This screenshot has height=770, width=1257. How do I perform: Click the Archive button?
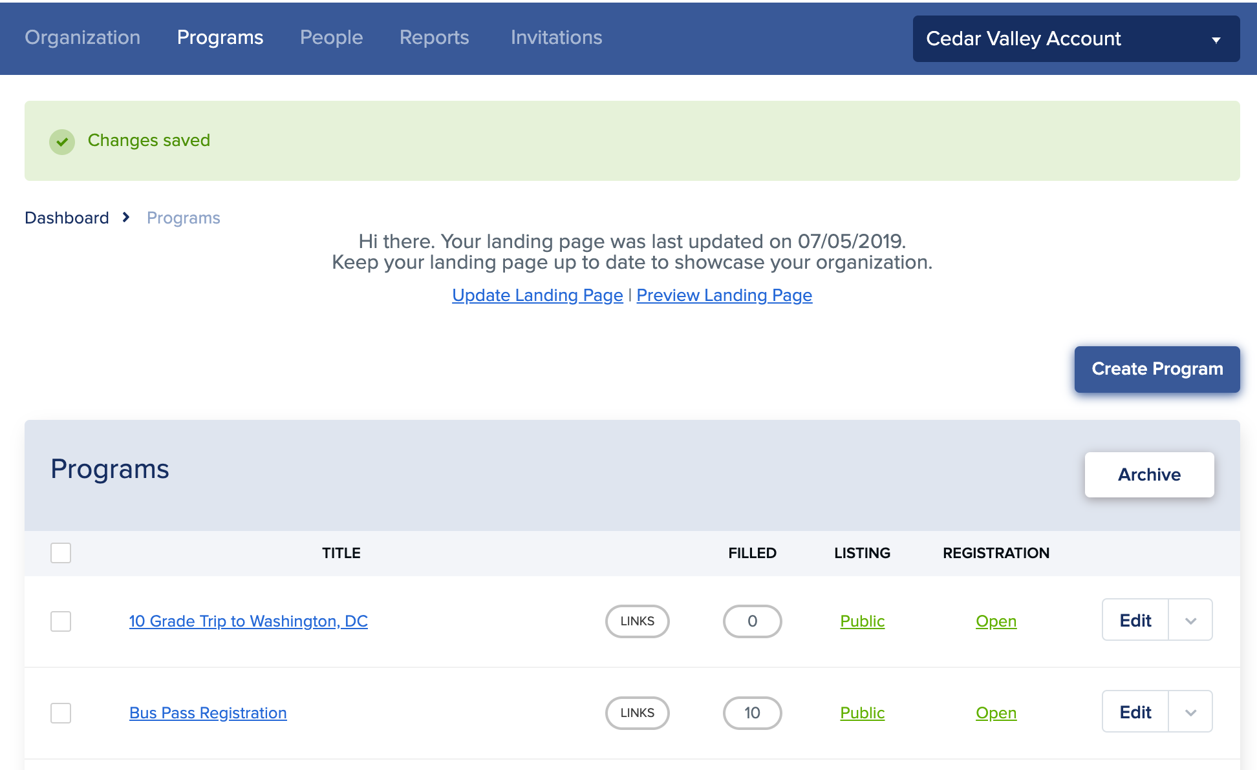[x=1149, y=475]
